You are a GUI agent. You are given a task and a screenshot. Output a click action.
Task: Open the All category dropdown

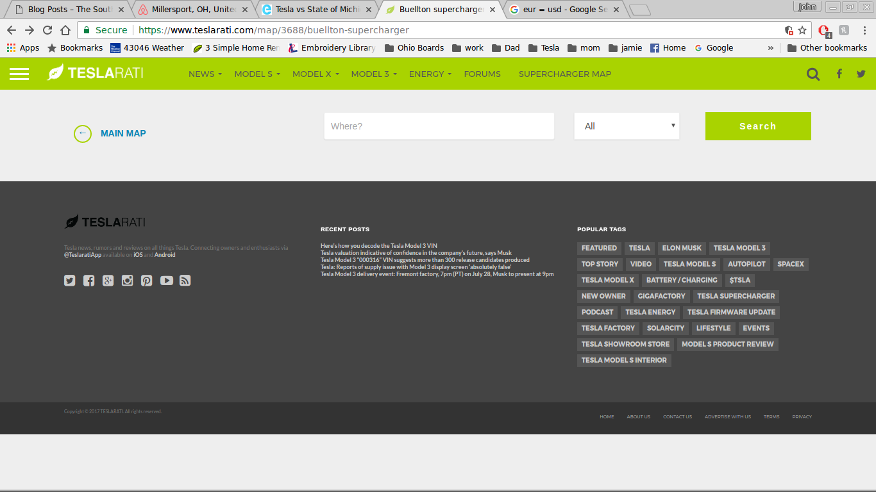tap(627, 126)
